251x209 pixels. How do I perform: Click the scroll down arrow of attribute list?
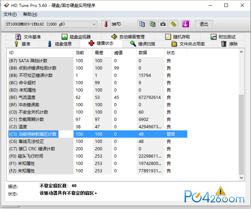(x=242, y=178)
